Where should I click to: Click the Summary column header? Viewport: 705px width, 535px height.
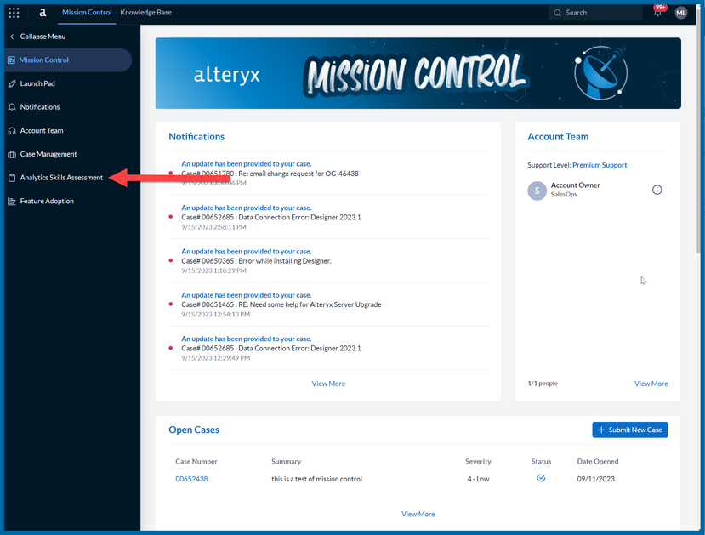[x=286, y=462]
